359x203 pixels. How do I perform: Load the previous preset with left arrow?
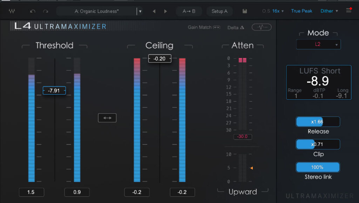pyautogui.click(x=154, y=11)
